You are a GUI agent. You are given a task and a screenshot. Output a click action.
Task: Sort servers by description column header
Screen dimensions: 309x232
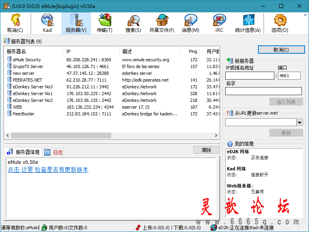(x=150, y=51)
